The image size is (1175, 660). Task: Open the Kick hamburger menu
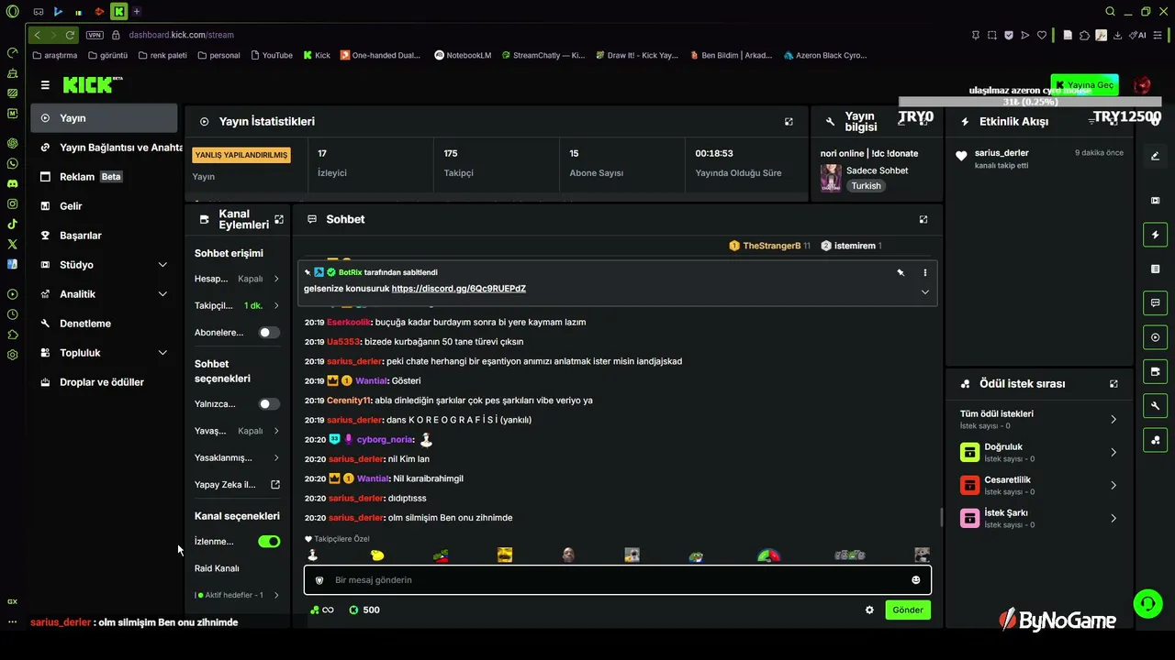pos(45,85)
